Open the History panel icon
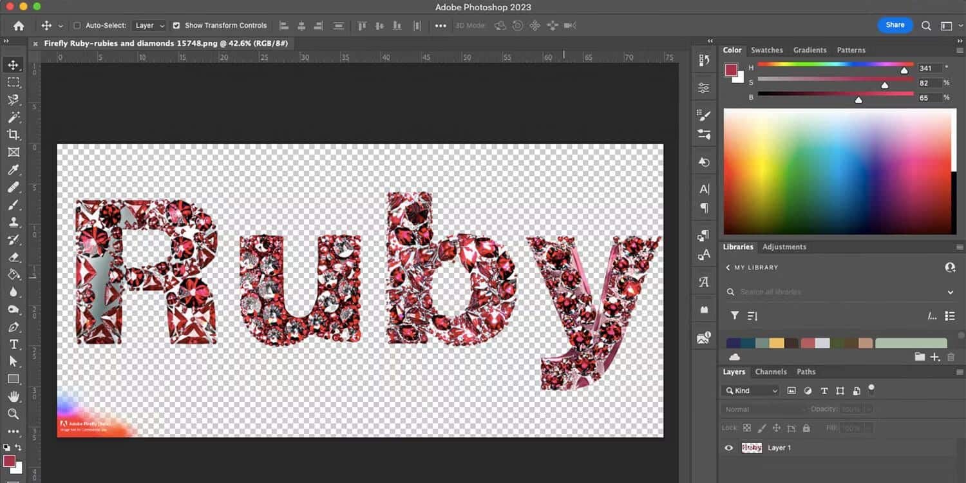This screenshot has height=483, width=966. click(703, 162)
